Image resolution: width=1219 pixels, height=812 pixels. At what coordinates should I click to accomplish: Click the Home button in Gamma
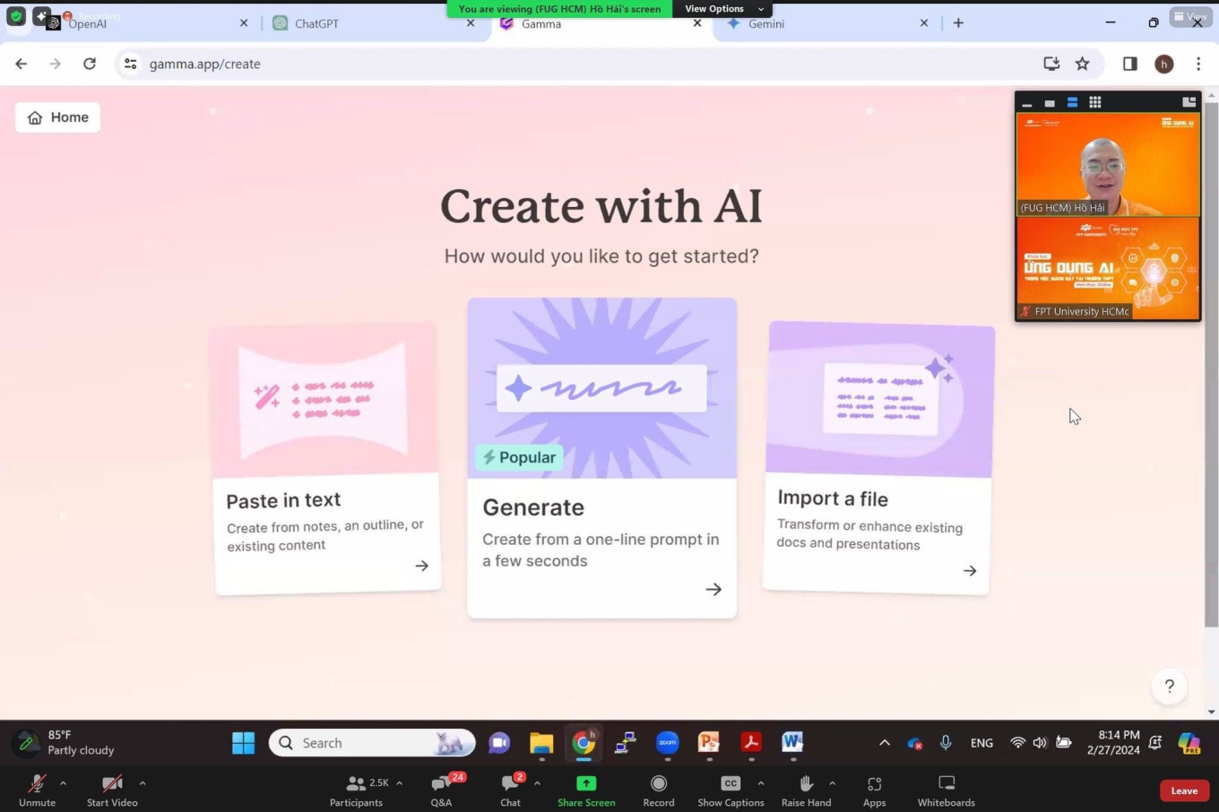58,117
